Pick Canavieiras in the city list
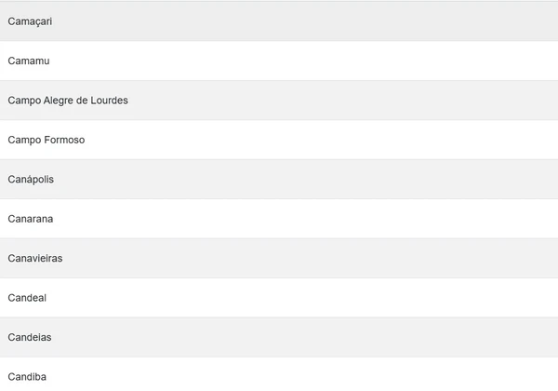The width and height of the screenshot is (558, 391). click(x=35, y=258)
